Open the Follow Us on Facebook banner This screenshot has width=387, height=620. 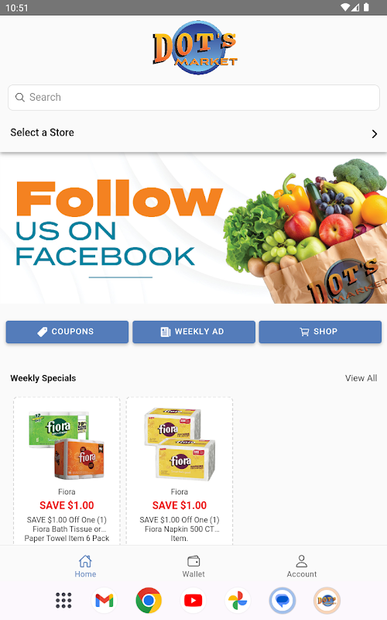pos(193,228)
